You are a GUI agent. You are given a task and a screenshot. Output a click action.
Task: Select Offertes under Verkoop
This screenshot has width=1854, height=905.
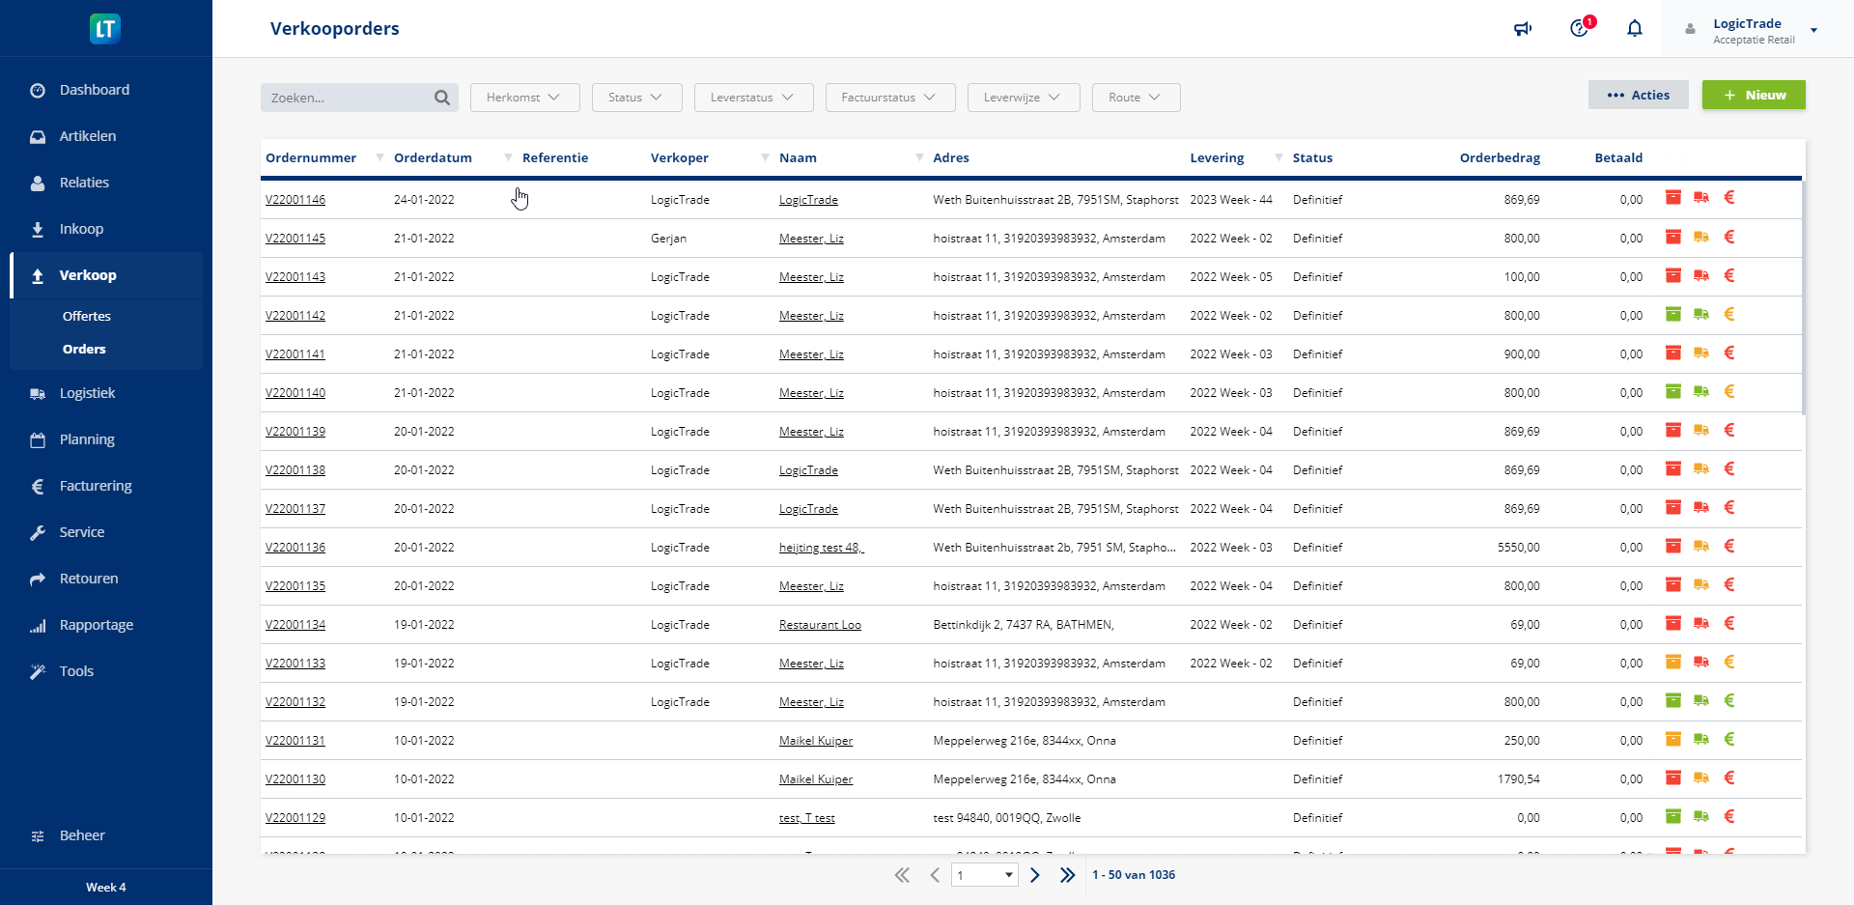[x=87, y=316]
